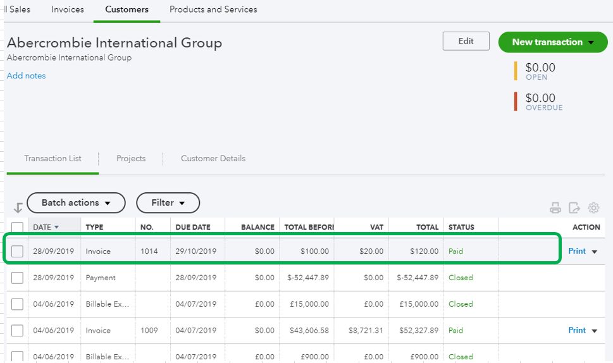This screenshot has height=363, width=613.
Task: Open the Products and Services tab
Action: click(213, 9)
